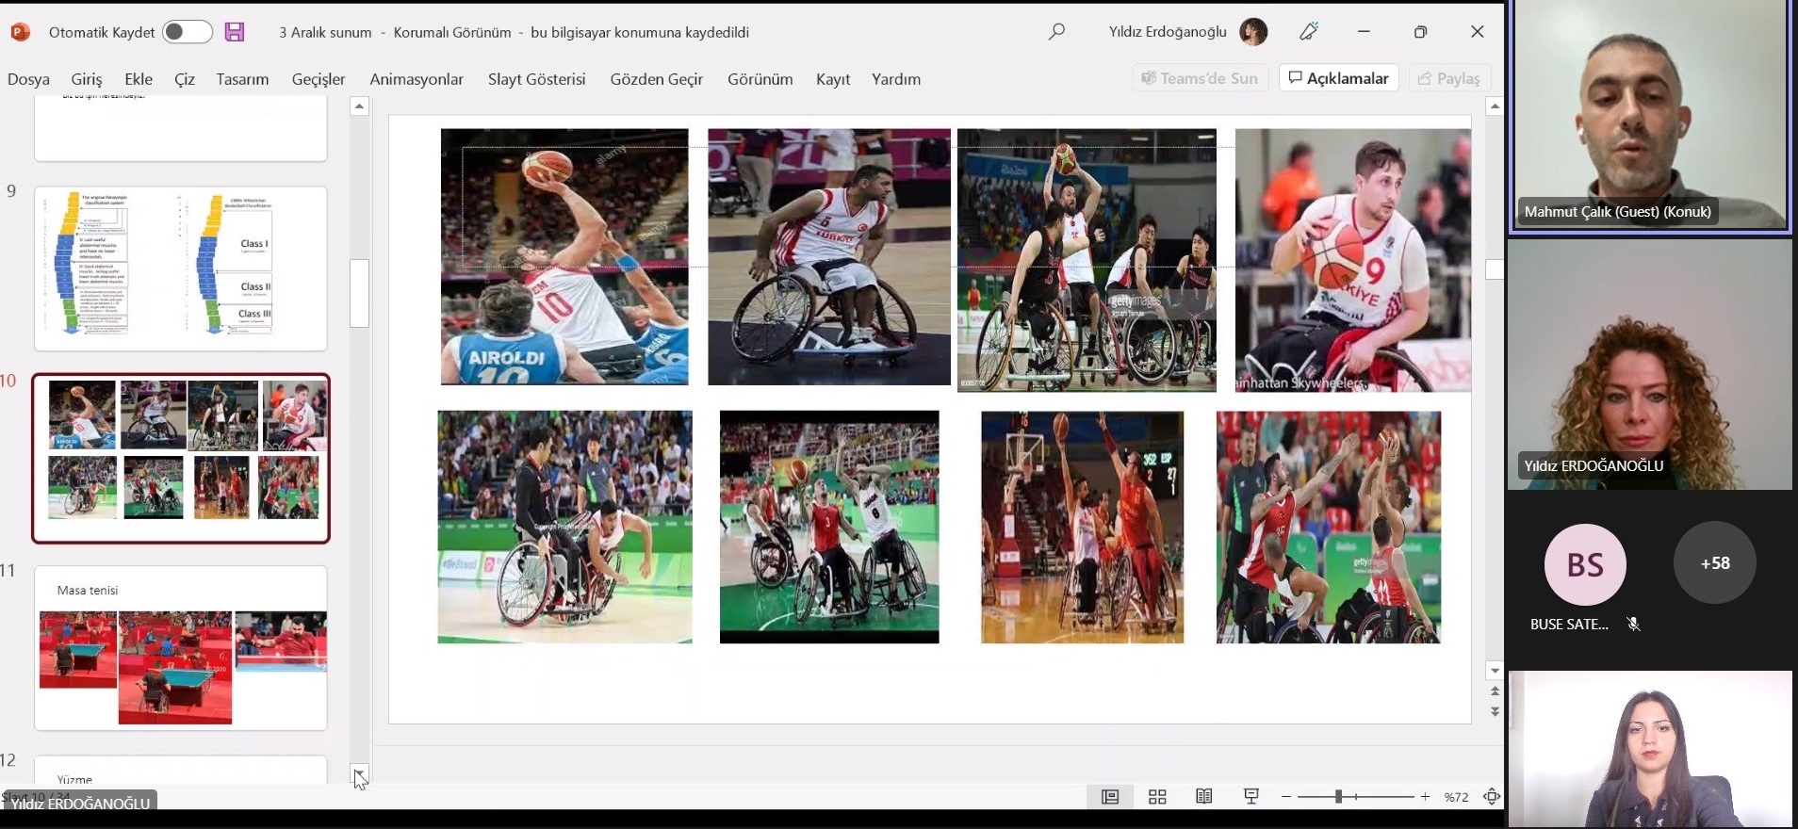The width and height of the screenshot is (1798, 829).
Task: Click the main editing area scroll down arrow
Action: (x=1495, y=671)
